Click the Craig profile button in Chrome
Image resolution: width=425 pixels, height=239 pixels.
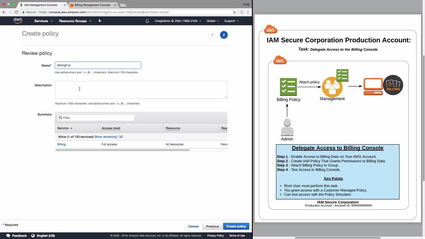tap(246, 5)
